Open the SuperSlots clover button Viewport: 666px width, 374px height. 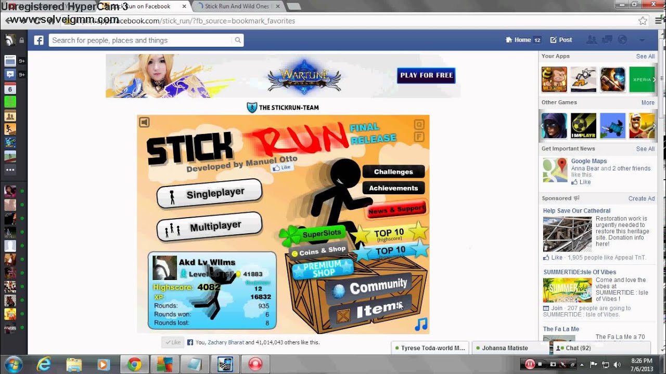point(312,235)
